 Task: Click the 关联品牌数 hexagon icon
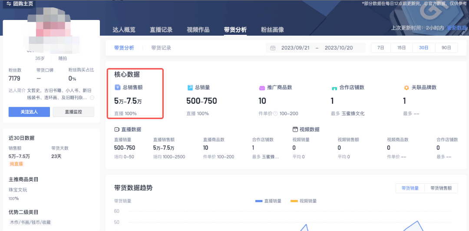(406, 88)
